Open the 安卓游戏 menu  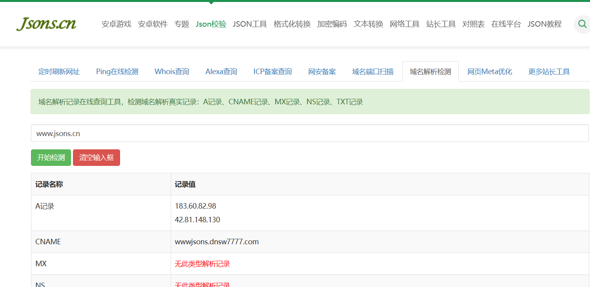point(116,24)
